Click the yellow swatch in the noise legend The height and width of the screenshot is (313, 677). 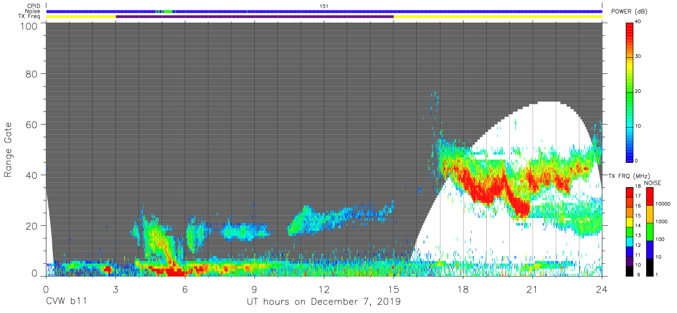(649, 214)
